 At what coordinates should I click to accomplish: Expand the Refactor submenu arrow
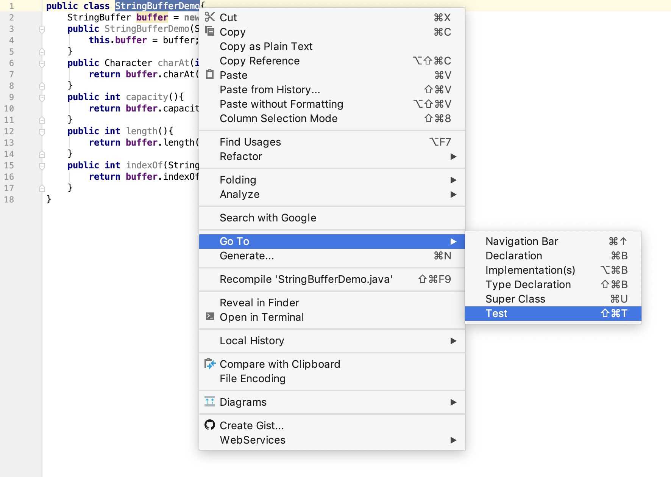tap(453, 157)
